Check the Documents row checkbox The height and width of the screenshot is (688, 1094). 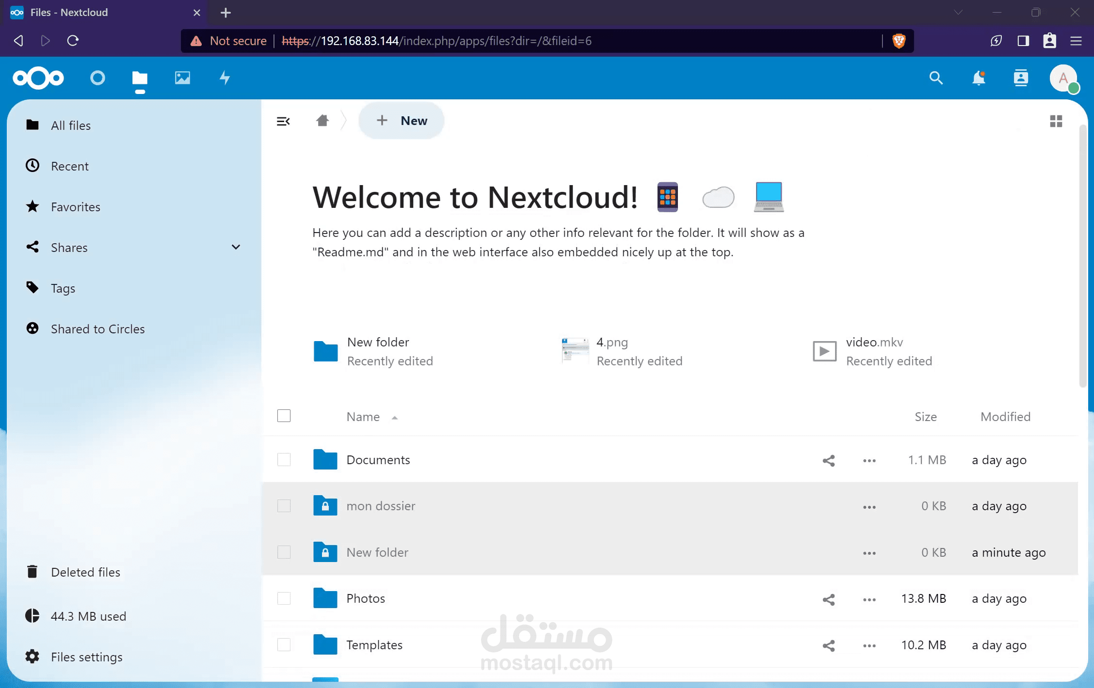284,459
